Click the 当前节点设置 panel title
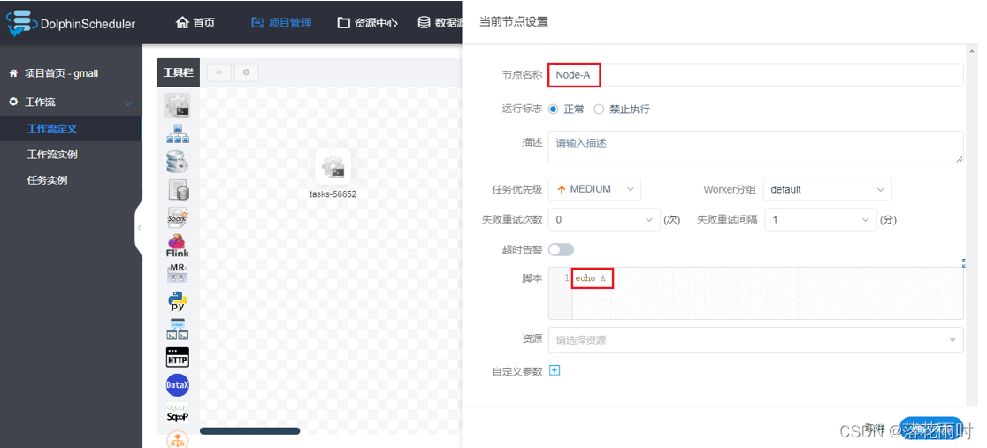 tap(514, 21)
